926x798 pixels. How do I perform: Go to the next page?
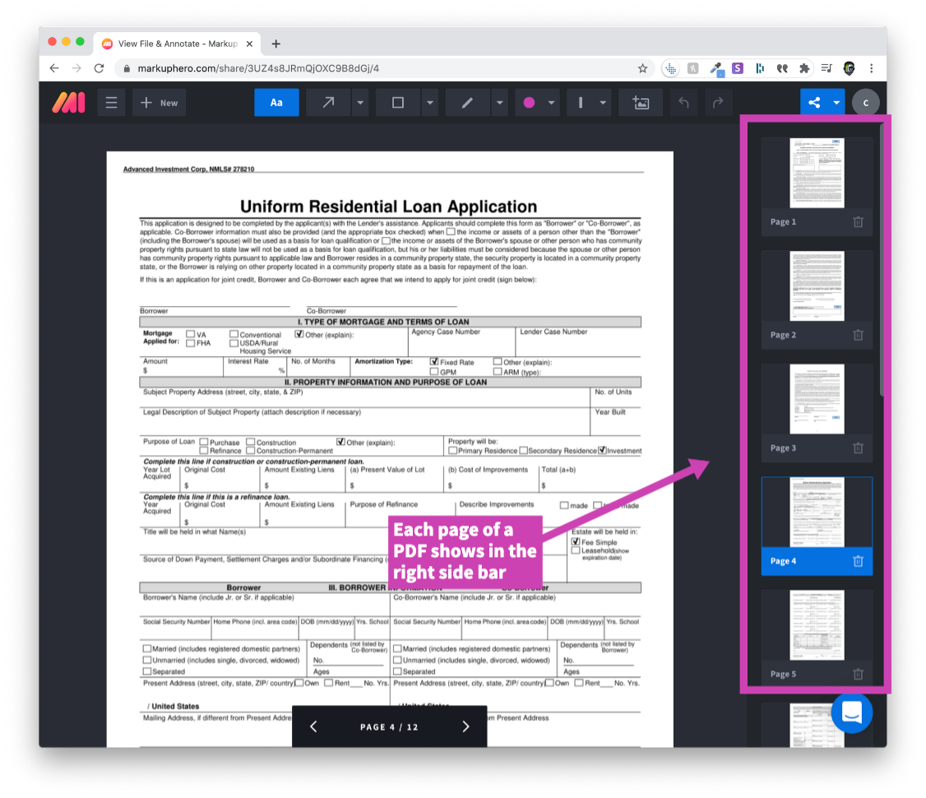click(466, 726)
